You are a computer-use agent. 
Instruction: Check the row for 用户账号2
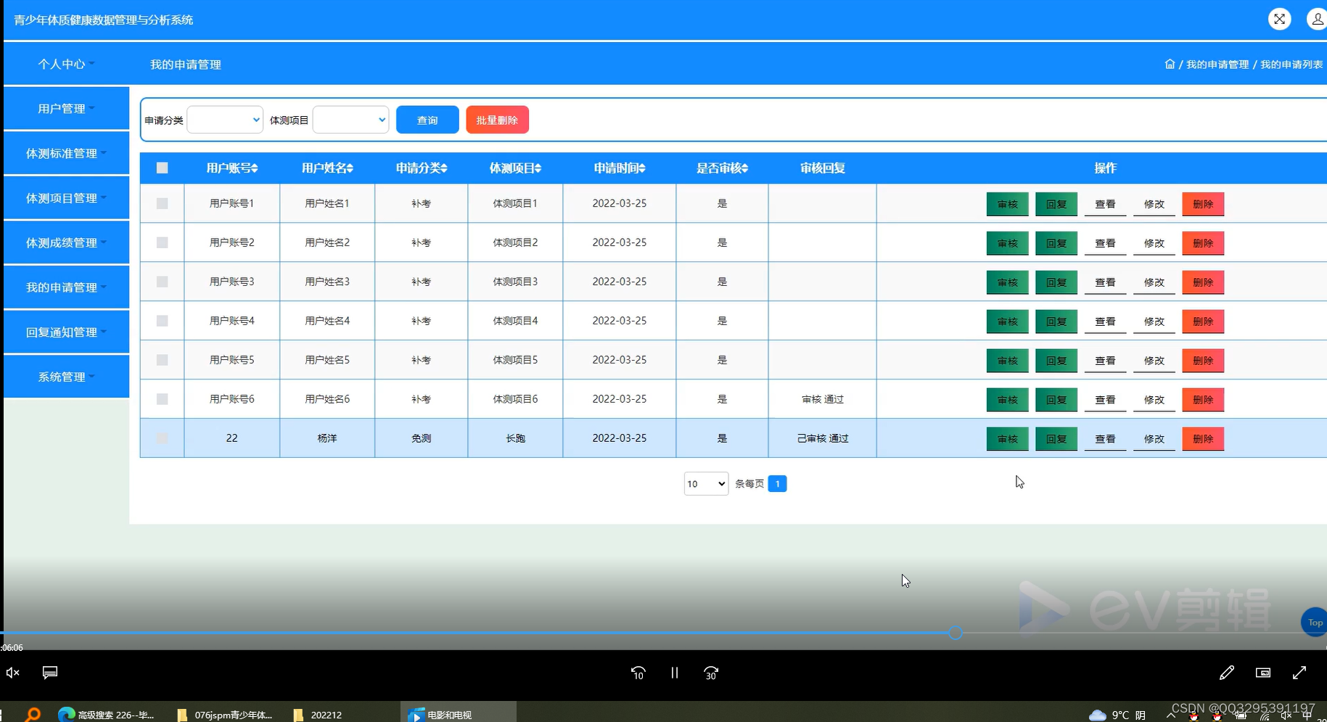pos(162,242)
